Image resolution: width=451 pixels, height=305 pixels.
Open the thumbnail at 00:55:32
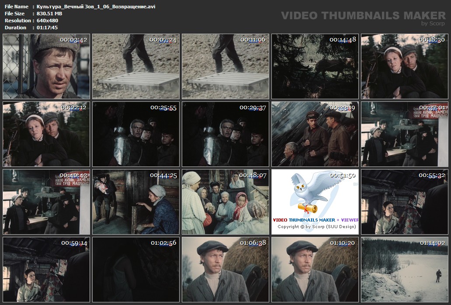[x=405, y=202]
